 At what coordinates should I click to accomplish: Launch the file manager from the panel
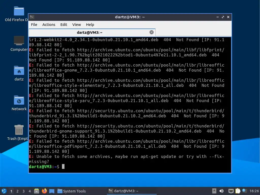pos(37,191)
